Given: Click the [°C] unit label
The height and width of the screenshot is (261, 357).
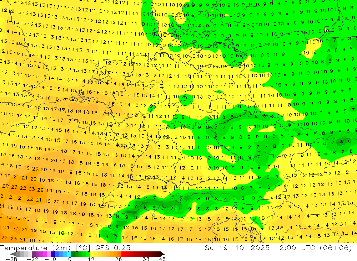Looking at the screenshot, I should point(83,248).
